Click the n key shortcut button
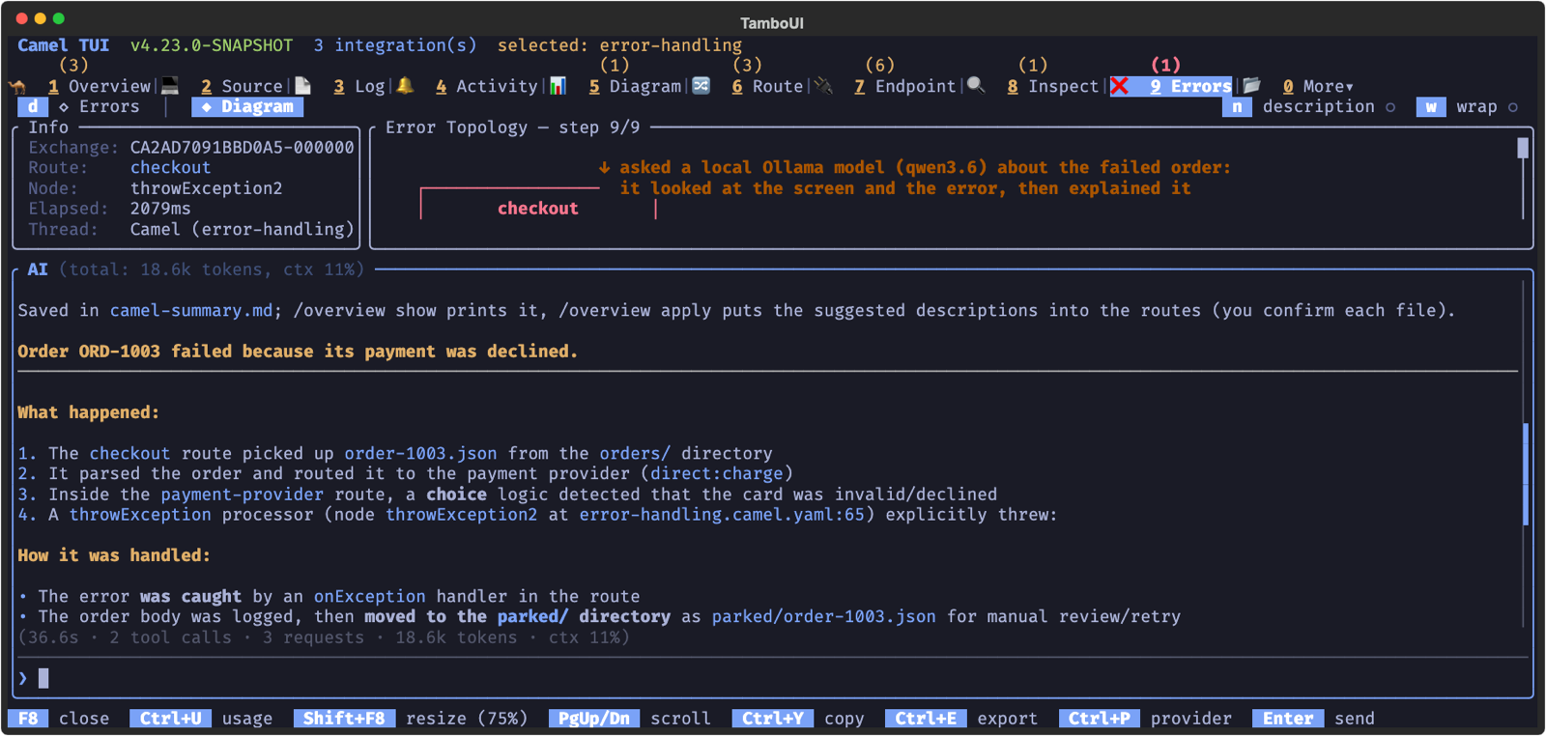 tap(1237, 106)
